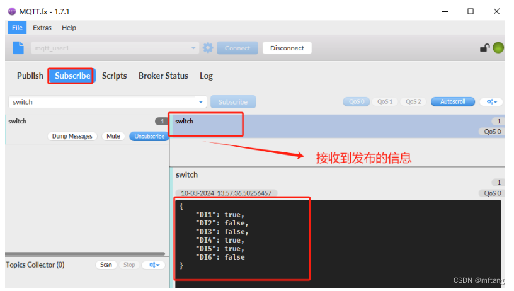The width and height of the screenshot is (514, 291).
Task: Click the switch heading in message detail pane
Action: coord(186,174)
